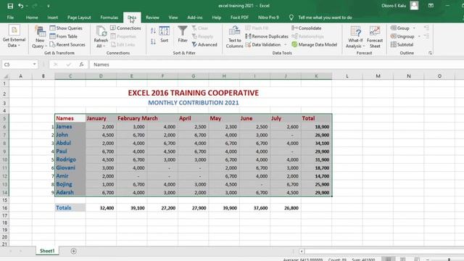Click Show Queries

(x=66, y=28)
